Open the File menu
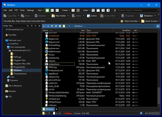Screen dimensions: 162x117 coord(5,10)
